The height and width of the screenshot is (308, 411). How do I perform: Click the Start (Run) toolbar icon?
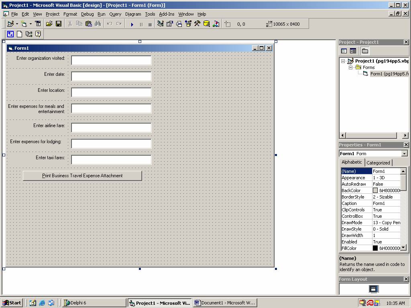tap(132, 24)
